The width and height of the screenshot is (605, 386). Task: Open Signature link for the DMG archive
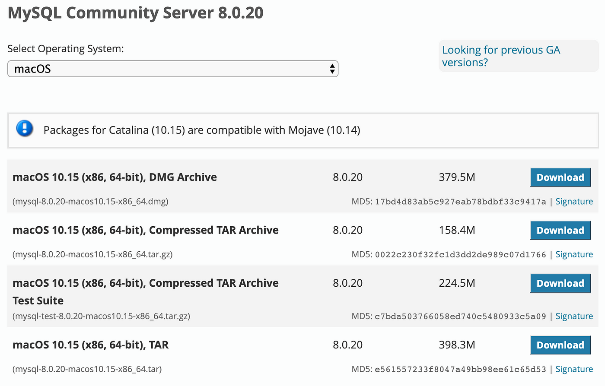pyautogui.click(x=574, y=202)
